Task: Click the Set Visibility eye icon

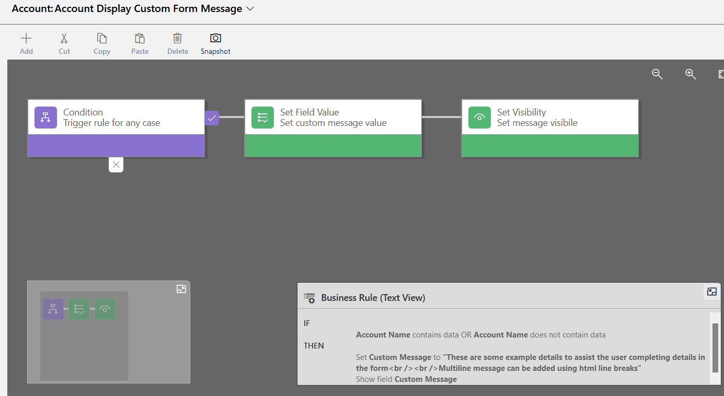Action: tap(479, 118)
